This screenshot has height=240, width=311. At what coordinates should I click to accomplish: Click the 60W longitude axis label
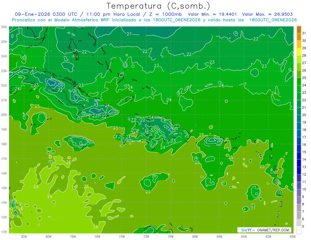coord(293,236)
